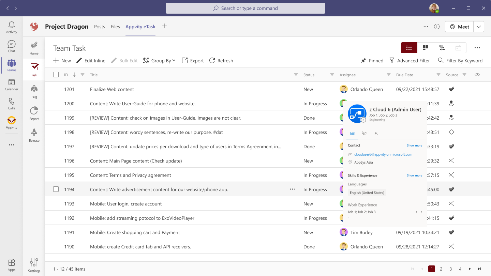Export the task list

pyautogui.click(x=192, y=60)
